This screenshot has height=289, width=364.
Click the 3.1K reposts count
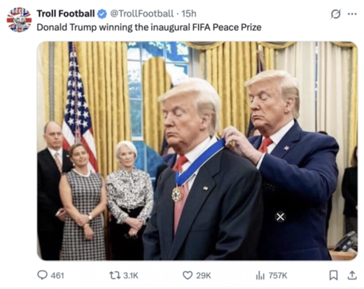coord(131,275)
